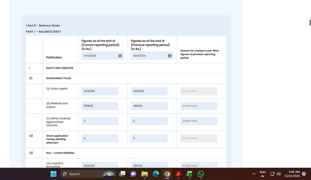Click share application money previous field
Image resolution: width=311 pixels, height=180 pixels.
coord(149,138)
